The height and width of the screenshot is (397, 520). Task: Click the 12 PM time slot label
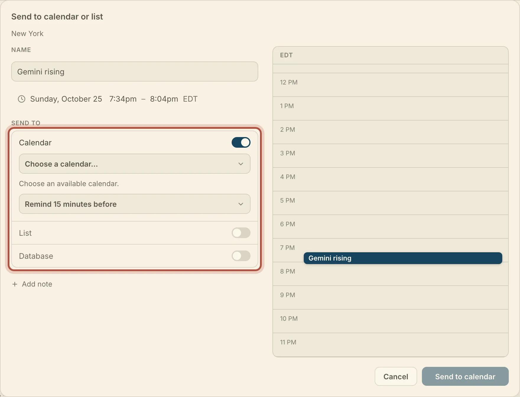[289, 82]
